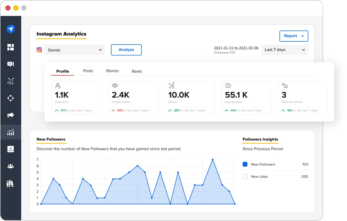The width and height of the screenshot is (347, 221).
Task: Open the posts speech bubble icon in sidebar
Action: 11,64
